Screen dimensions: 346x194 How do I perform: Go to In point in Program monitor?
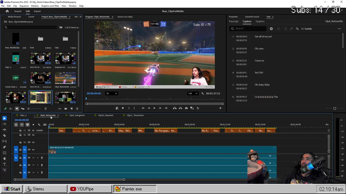click(143, 108)
